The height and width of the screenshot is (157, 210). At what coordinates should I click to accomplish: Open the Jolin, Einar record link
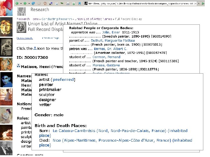coord(111,32)
